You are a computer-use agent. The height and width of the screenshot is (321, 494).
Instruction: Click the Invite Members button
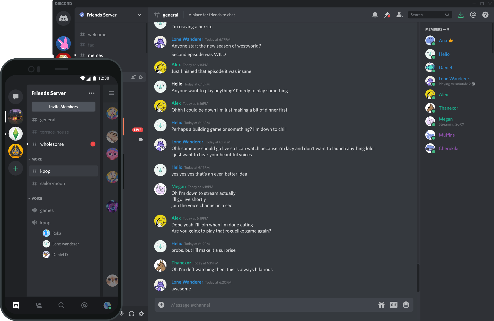(63, 106)
